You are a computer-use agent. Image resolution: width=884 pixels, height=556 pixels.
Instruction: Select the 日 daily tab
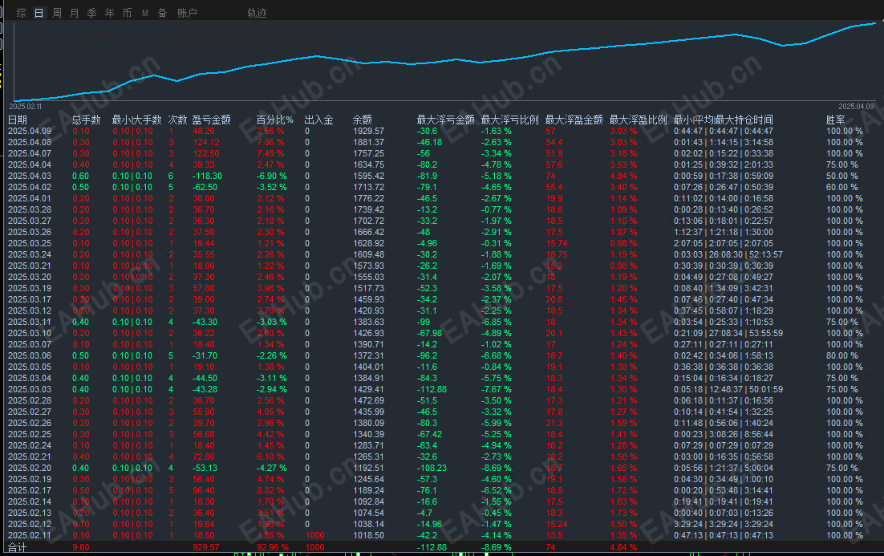[39, 13]
